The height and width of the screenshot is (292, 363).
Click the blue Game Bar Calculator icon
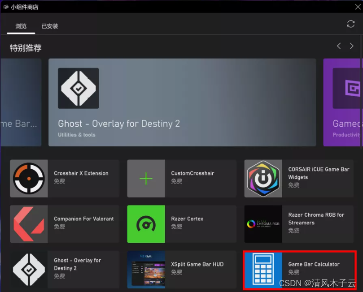[x=263, y=269]
